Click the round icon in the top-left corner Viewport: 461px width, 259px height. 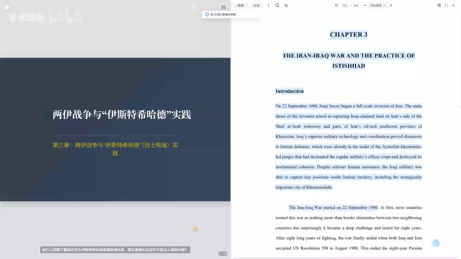click(6, 7)
